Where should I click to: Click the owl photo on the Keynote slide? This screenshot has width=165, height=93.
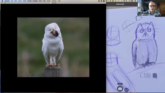[53, 47]
